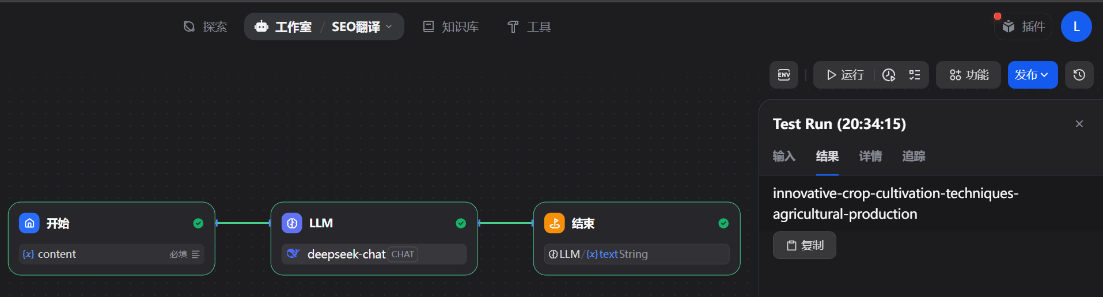
Task: Open the 发布 publish dropdown
Action: point(1032,75)
